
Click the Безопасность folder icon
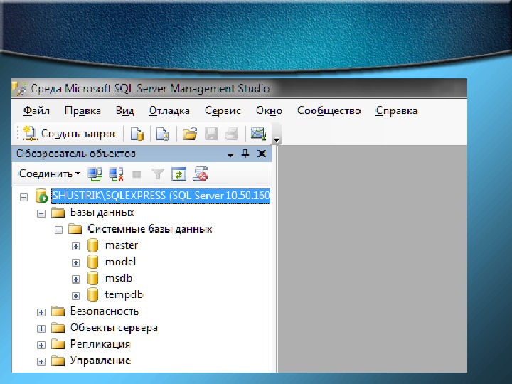[x=58, y=311]
